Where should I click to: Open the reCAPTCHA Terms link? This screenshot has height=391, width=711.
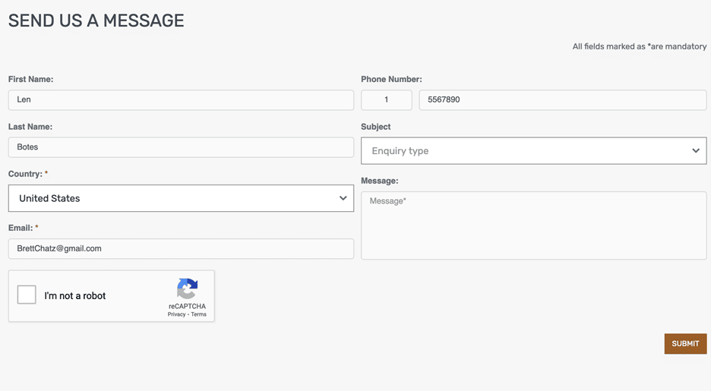pos(199,314)
